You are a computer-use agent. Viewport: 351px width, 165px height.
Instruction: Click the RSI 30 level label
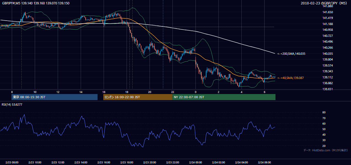click(324, 140)
